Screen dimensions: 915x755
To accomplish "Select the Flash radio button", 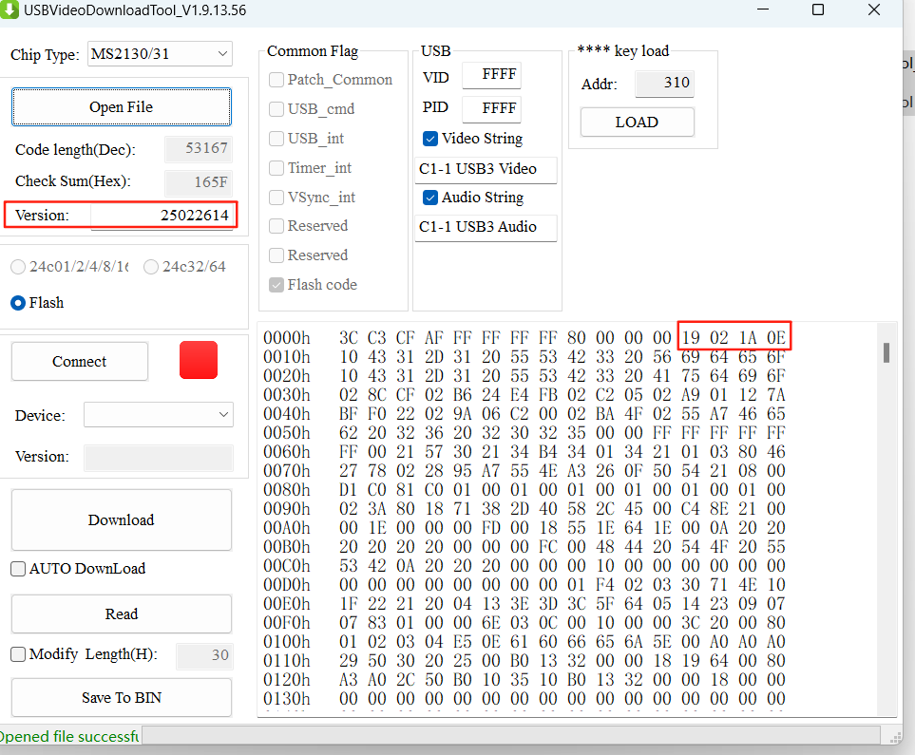I will (18, 303).
